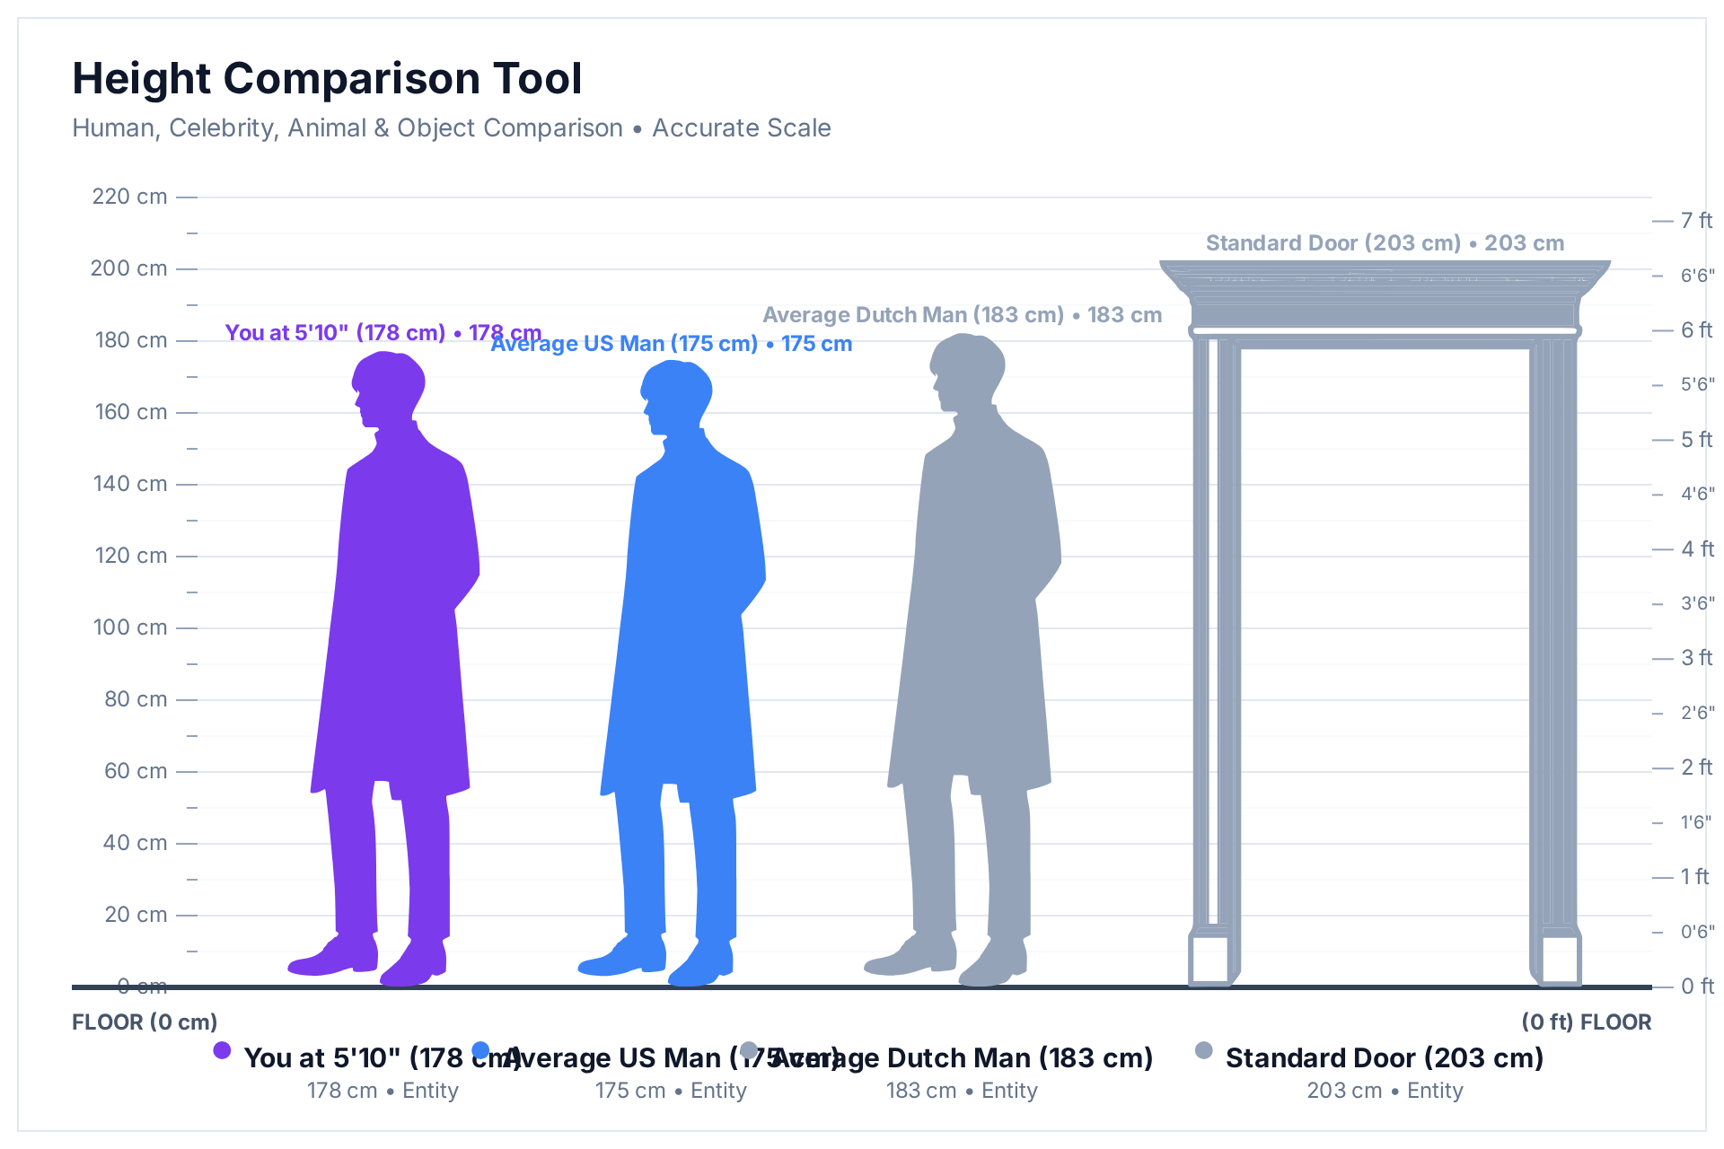Click the blue 'Average US Man' label above silhouette
Image resolution: width=1724 pixels, height=1149 pixels.
pyautogui.click(x=671, y=344)
